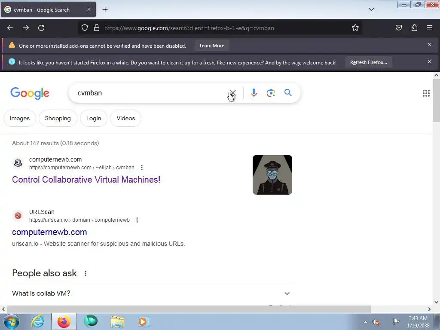The width and height of the screenshot is (440, 330).
Task: Open the Save to Pocket button
Action: pos(398,27)
